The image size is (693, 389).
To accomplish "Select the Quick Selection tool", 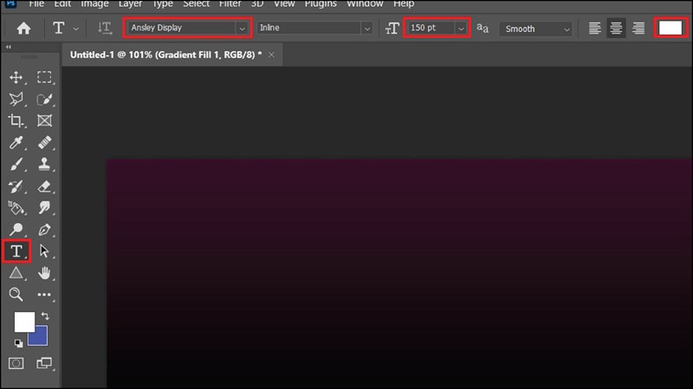I will [x=44, y=99].
